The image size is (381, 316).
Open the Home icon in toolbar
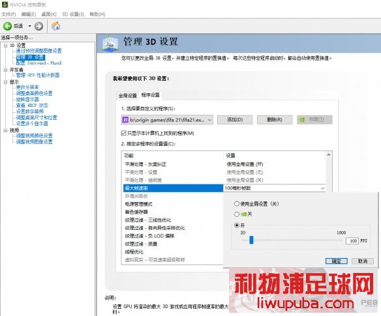point(56,25)
